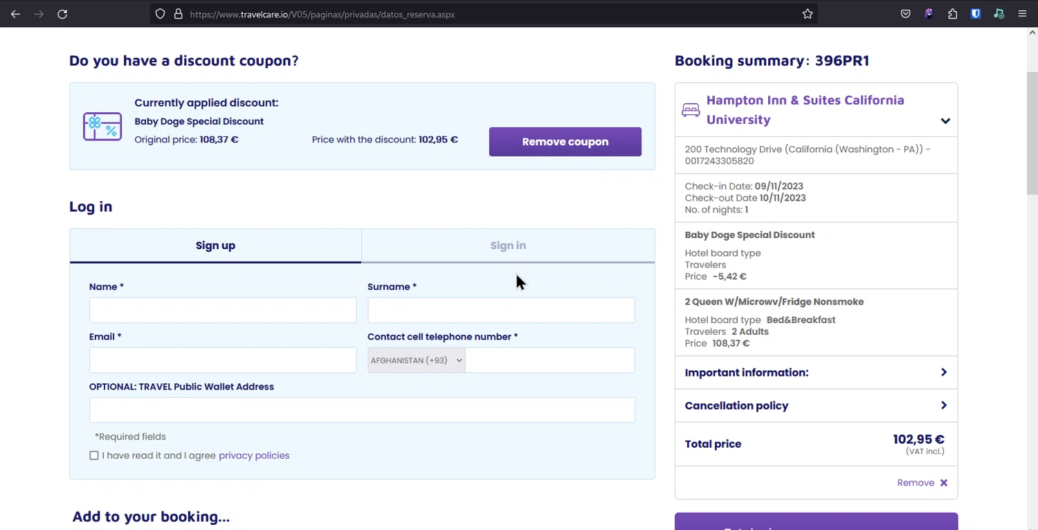
Task: Click 2 Queen W/Microwv/Fridge Nonsmoke room name
Action: coord(774,302)
